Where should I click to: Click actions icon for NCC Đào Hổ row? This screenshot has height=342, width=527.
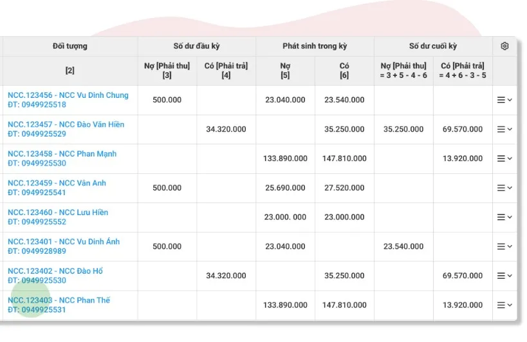(x=504, y=276)
